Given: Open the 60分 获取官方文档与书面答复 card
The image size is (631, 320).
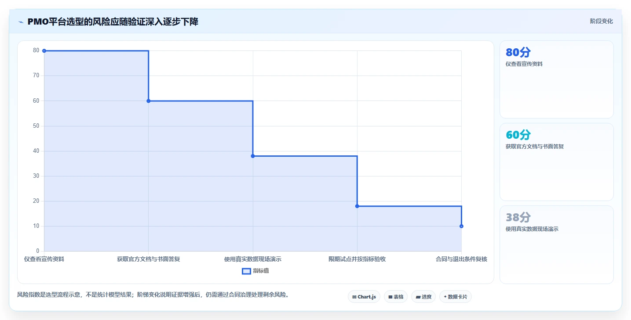Looking at the screenshot, I should coord(556,162).
